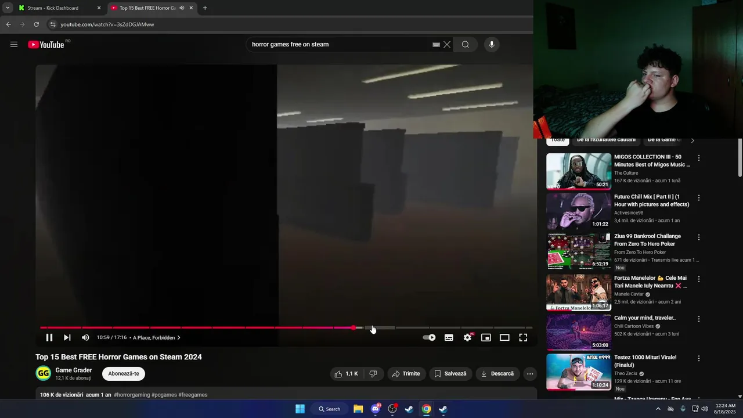Go back in browser history
743x418 pixels.
point(8,24)
